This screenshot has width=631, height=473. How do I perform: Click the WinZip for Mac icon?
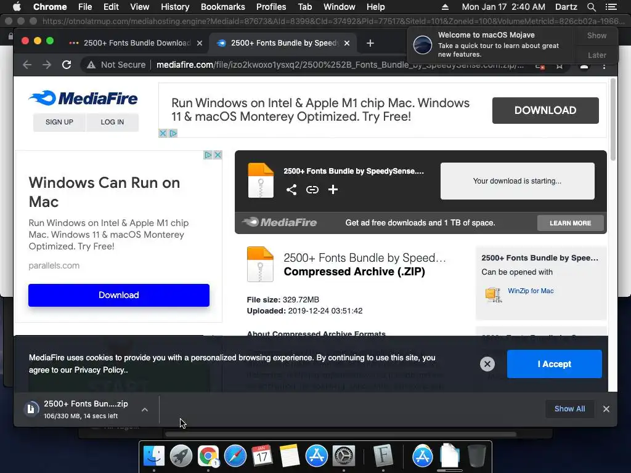tap(493, 294)
